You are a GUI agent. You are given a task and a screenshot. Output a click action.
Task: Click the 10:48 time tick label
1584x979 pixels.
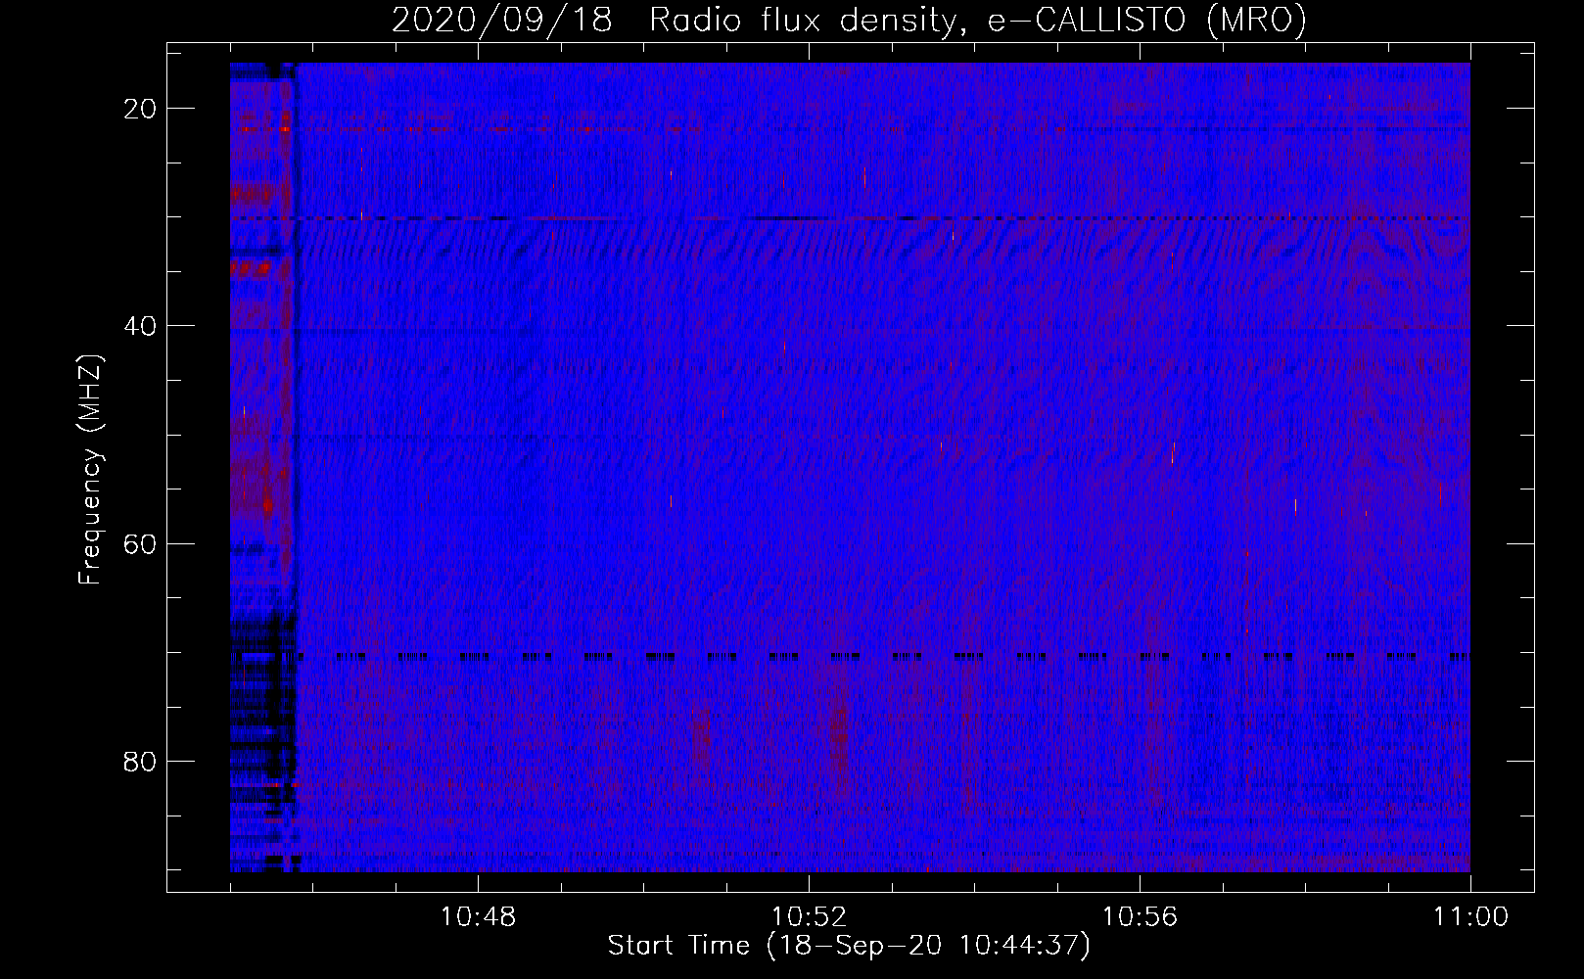click(478, 917)
